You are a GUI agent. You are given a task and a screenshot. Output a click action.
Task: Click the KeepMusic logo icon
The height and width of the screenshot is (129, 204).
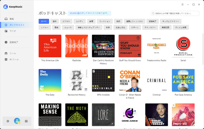(x=5, y=7)
